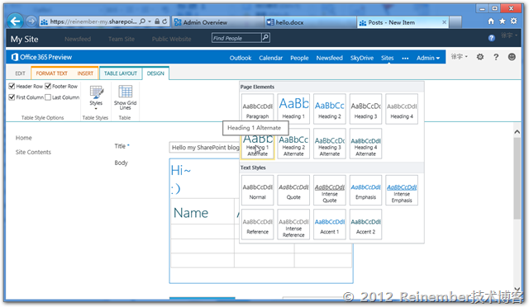The width and height of the screenshot is (529, 307).
Task: Switch to the TABLE LAYOUT ribbon tab
Action: click(121, 73)
